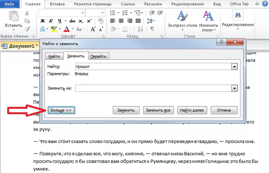Viewport: 269px width, 173px height.
Task: Click the Найти input field containing продол
Action: click(153, 67)
